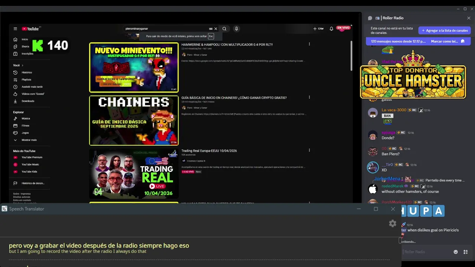Click La-vaca-3000 username in chat
Screen dimensions: 475x267
pos(394,110)
